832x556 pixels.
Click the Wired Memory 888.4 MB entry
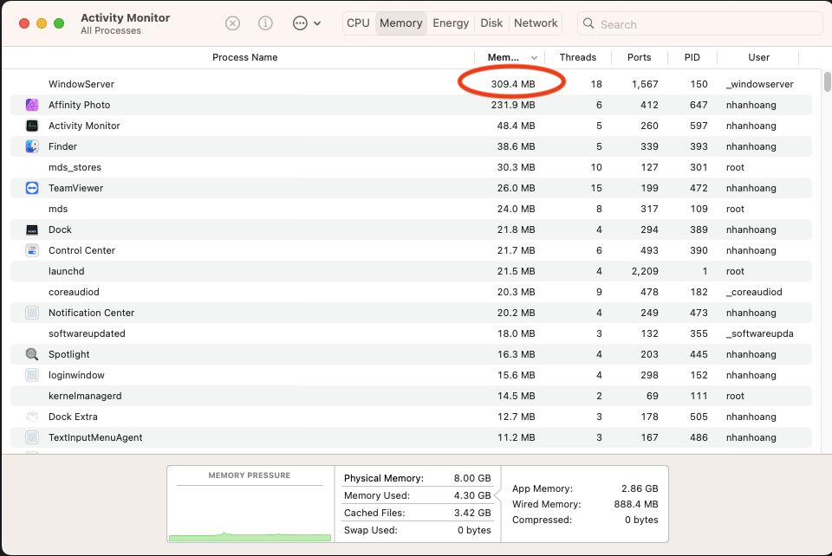tap(585, 504)
